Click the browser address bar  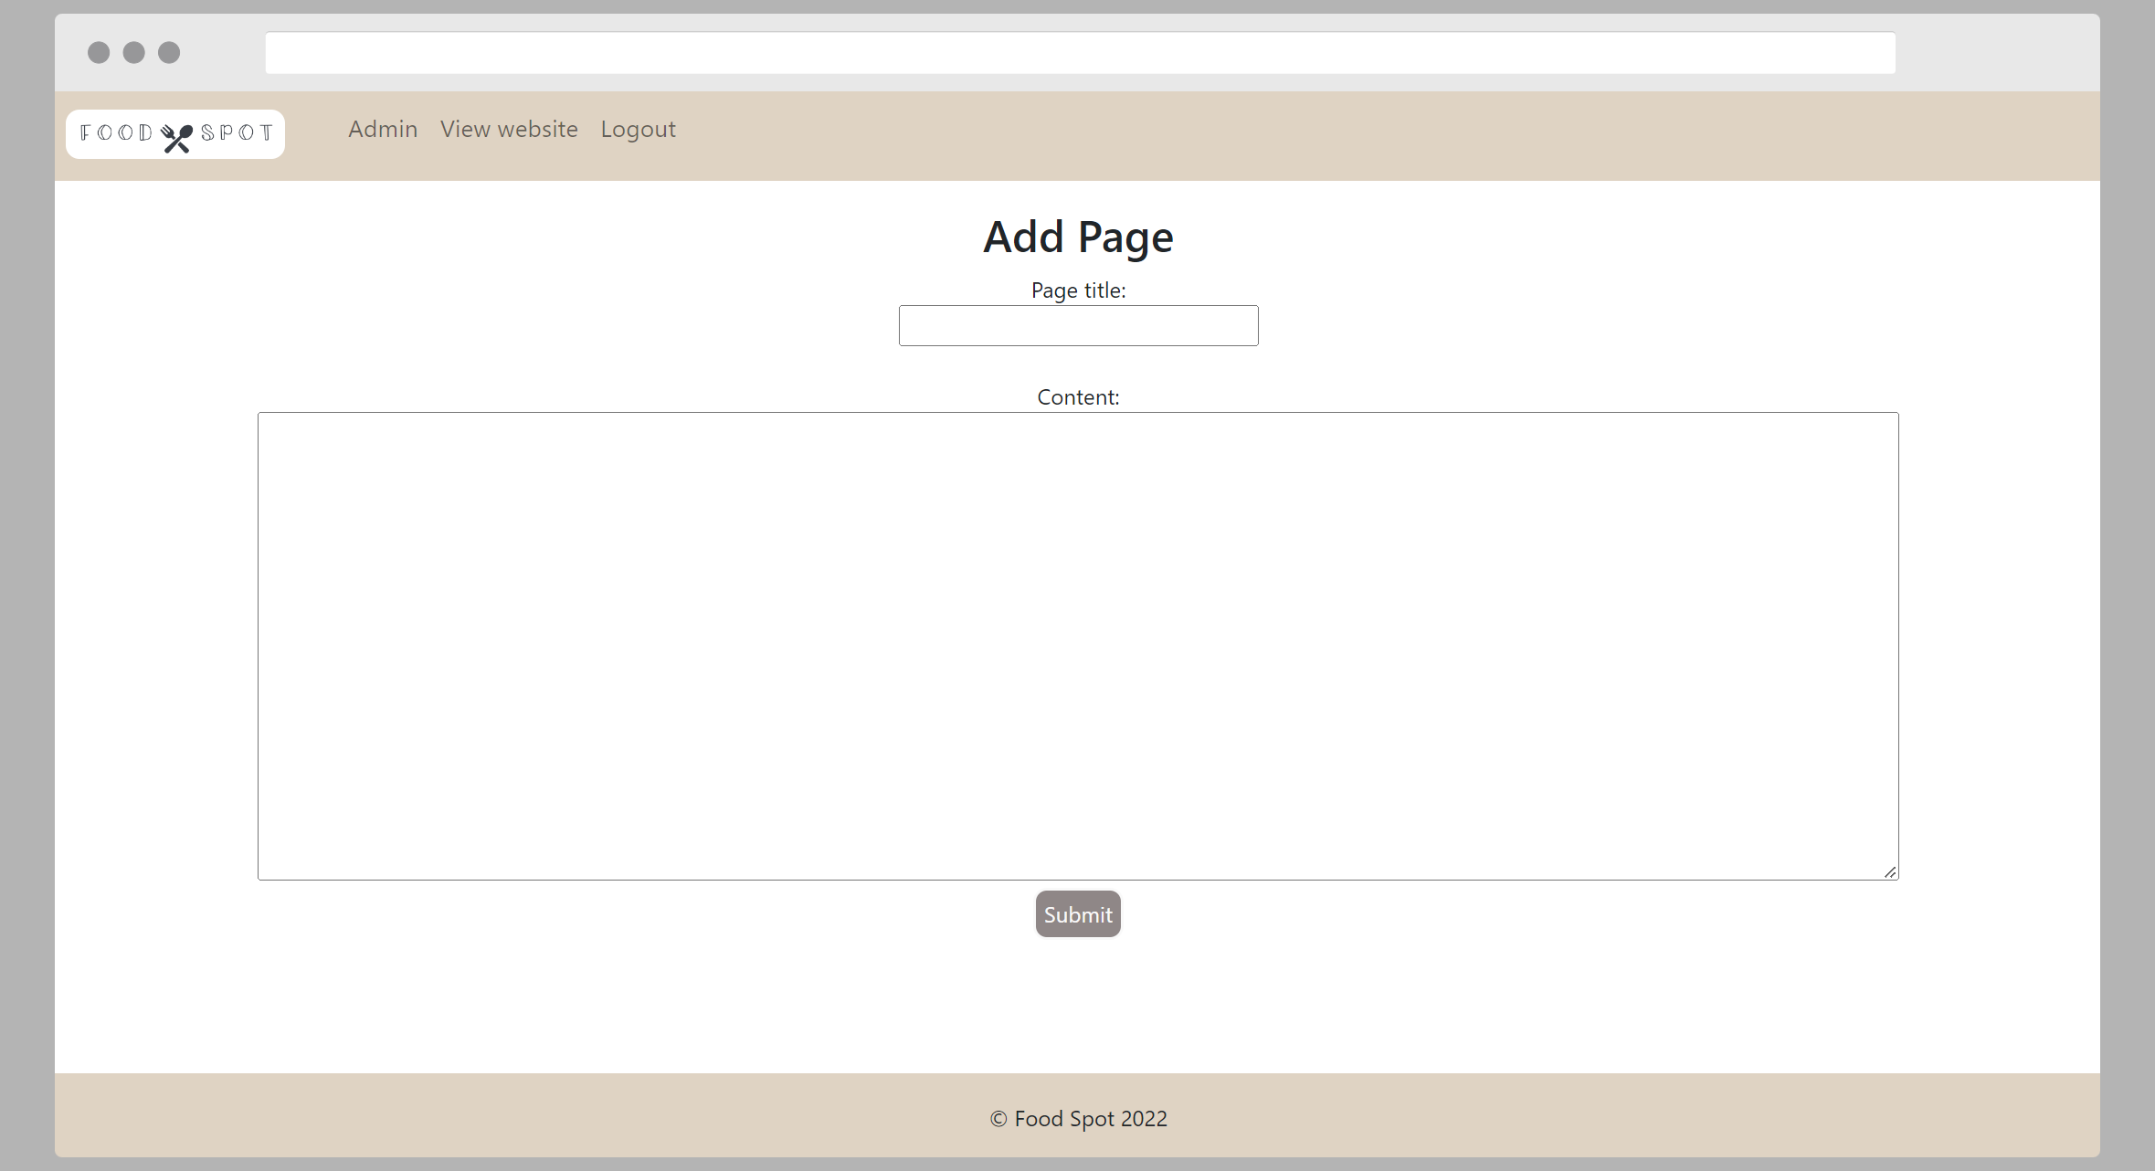click(1080, 53)
